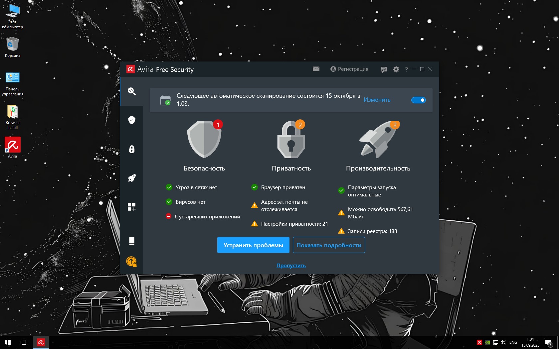The image size is (559, 349).
Task: Click warning icon beside Записи реестра: 488
Action: pyautogui.click(x=341, y=231)
